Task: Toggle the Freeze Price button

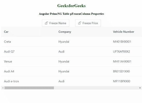Action: (x=88, y=23)
